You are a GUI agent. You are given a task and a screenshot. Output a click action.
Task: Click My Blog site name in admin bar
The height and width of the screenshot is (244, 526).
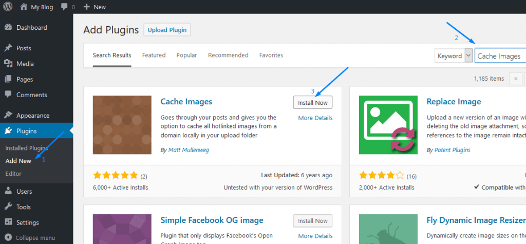[x=42, y=7]
